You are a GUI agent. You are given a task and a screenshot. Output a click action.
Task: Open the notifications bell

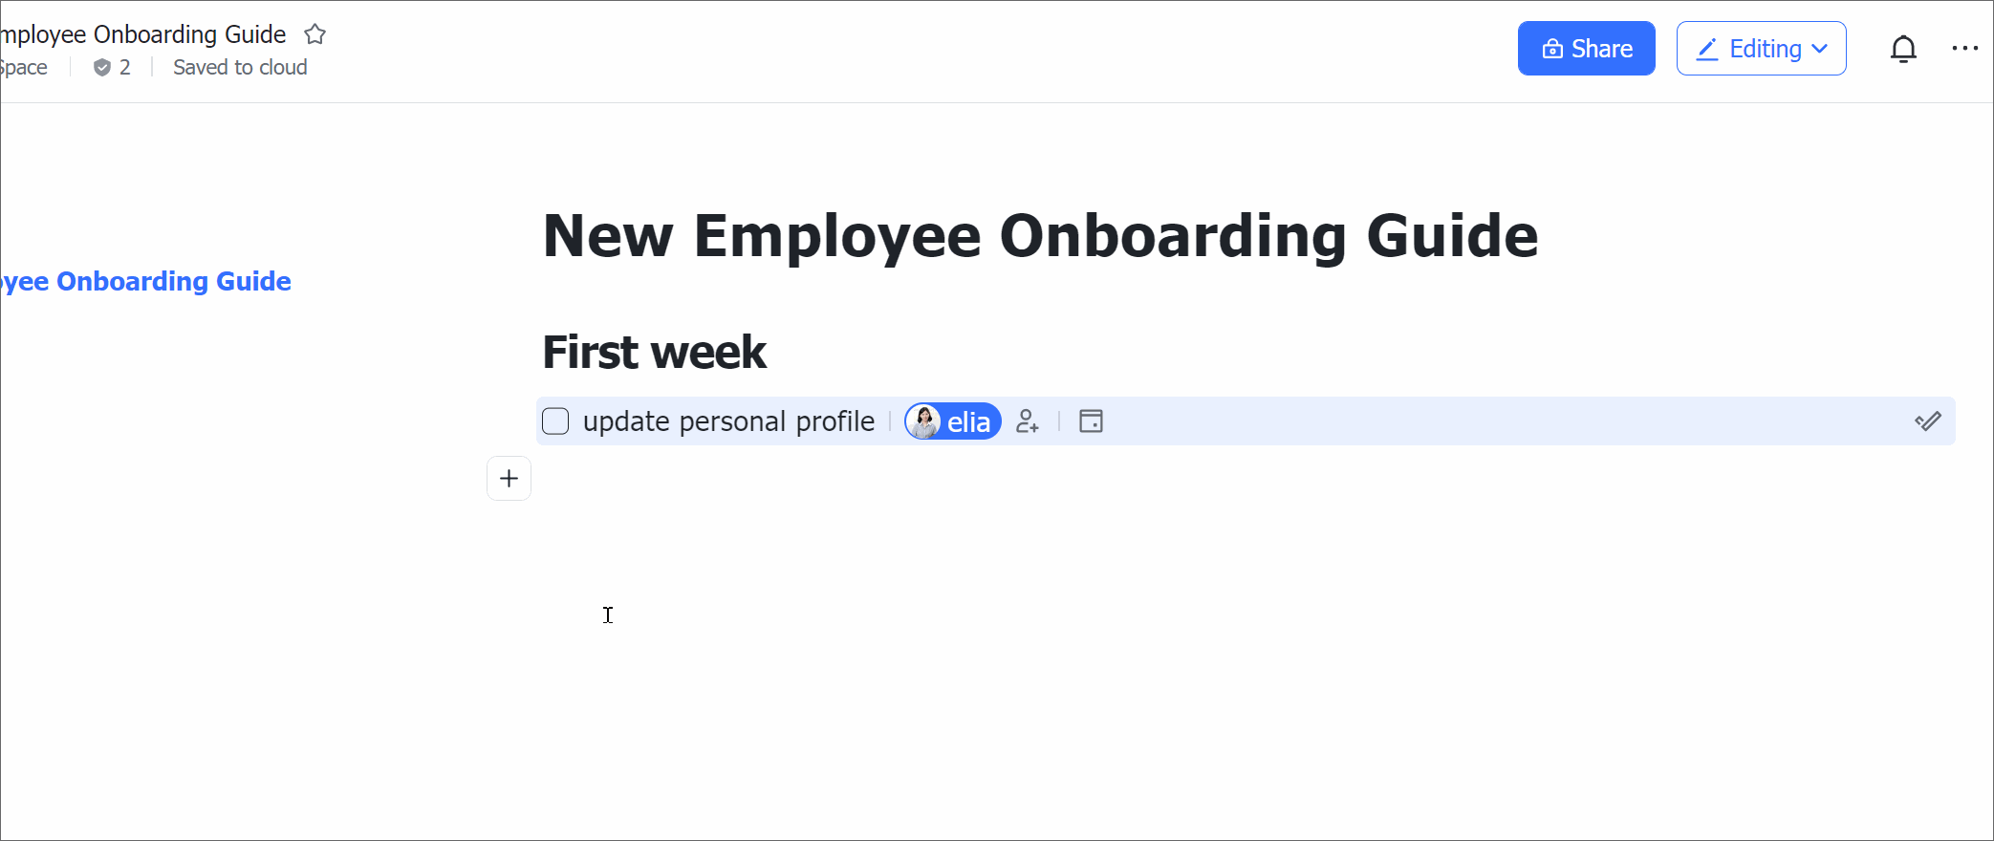pos(1903,49)
